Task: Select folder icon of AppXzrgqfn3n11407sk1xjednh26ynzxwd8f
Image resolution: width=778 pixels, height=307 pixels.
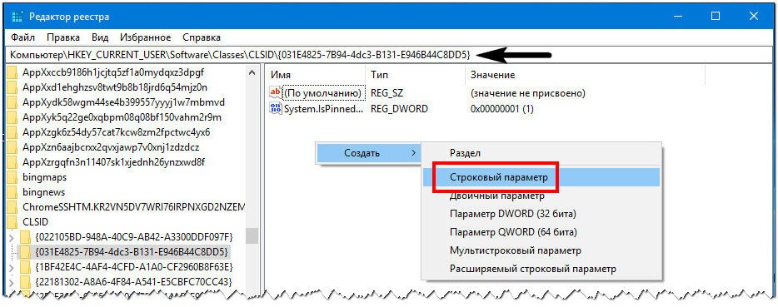Action: (x=12, y=162)
